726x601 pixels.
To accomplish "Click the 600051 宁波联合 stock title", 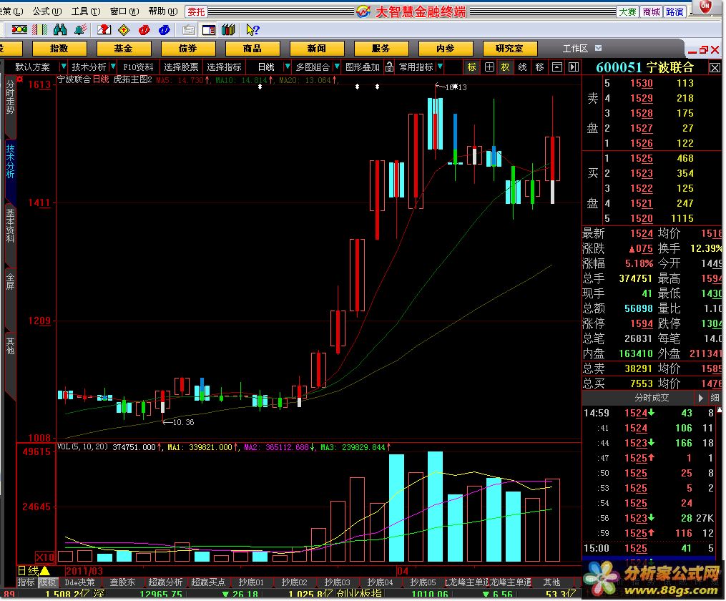I will tap(644, 67).
